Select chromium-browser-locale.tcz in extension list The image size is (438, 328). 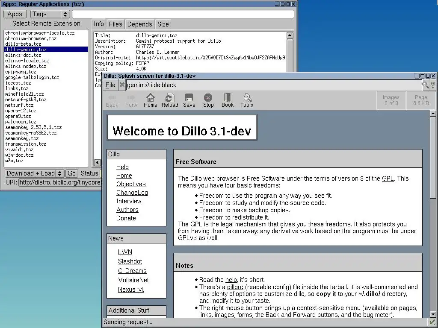[x=46, y=33]
